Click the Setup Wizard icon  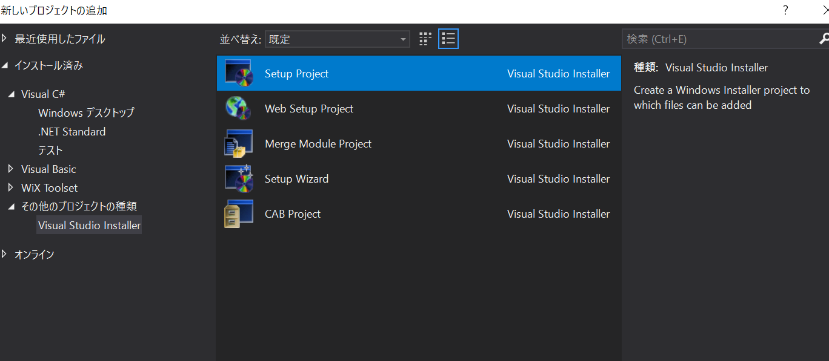pos(239,178)
